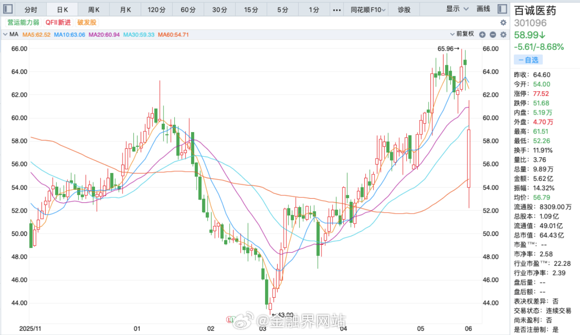Collapse the MA indicator chevron
Screen dimensions: 580x335
click(x=5, y=34)
